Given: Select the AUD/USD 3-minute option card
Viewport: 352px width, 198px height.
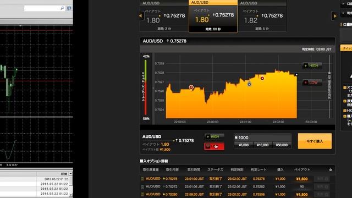Looking at the screenshot, I should pos(164,16).
